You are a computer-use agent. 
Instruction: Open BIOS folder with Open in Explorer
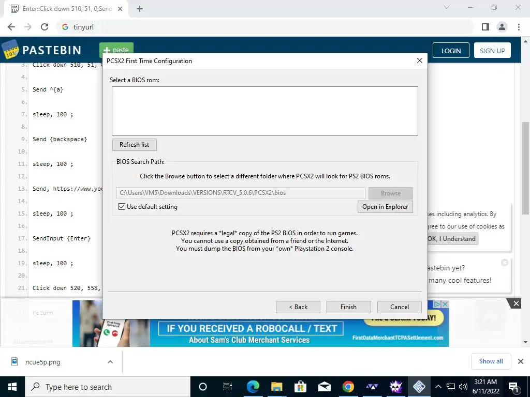pyautogui.click(x=385, y=207)
